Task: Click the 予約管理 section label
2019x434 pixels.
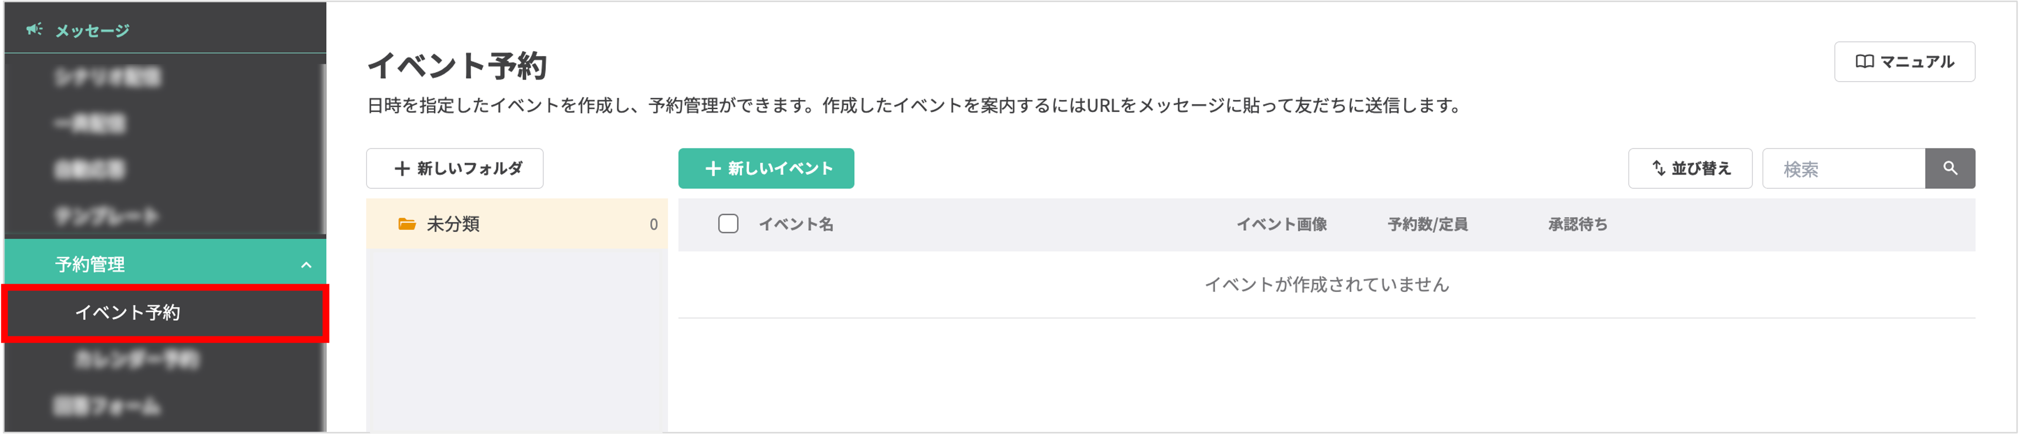Action: pos(90,265)
